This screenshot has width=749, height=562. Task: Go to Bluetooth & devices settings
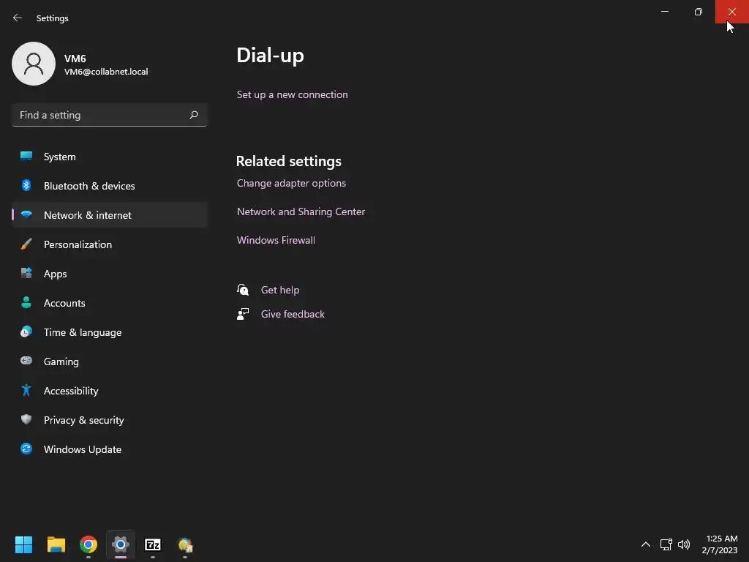(110, 186)
